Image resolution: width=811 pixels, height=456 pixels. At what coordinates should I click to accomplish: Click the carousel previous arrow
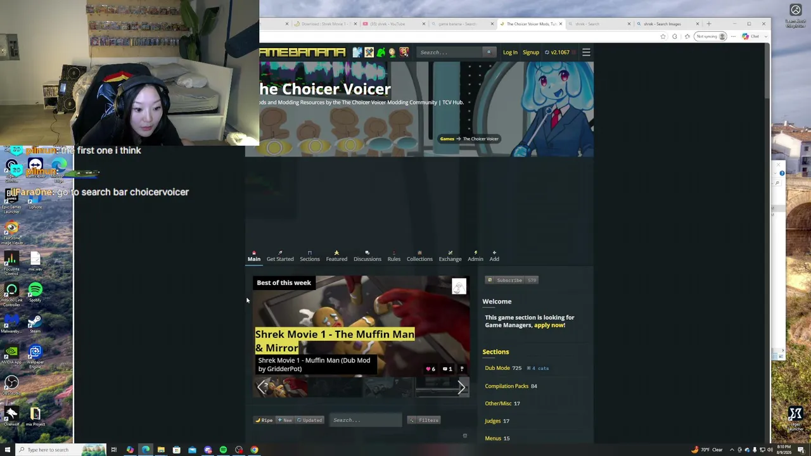coord(262,387)
